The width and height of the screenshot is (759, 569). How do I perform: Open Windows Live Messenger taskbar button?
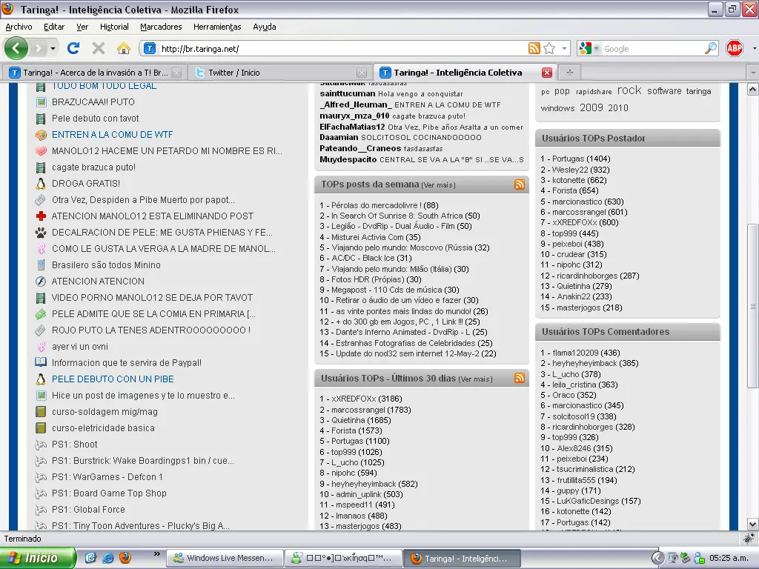click(x=225, y=558)
